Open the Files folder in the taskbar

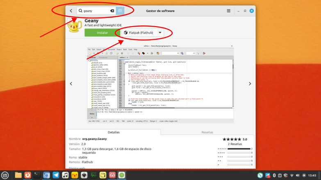coord(18,175)
